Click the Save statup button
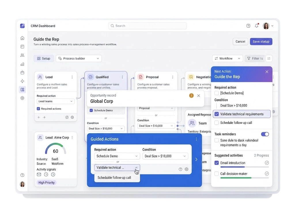This screenshot has height=213, width=295. pyautogui.click(x=261, y=41)
